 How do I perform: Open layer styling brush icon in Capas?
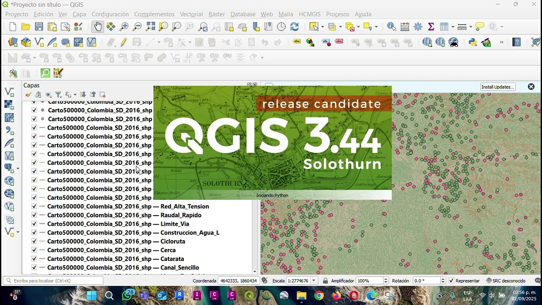(x=28, y=94)
